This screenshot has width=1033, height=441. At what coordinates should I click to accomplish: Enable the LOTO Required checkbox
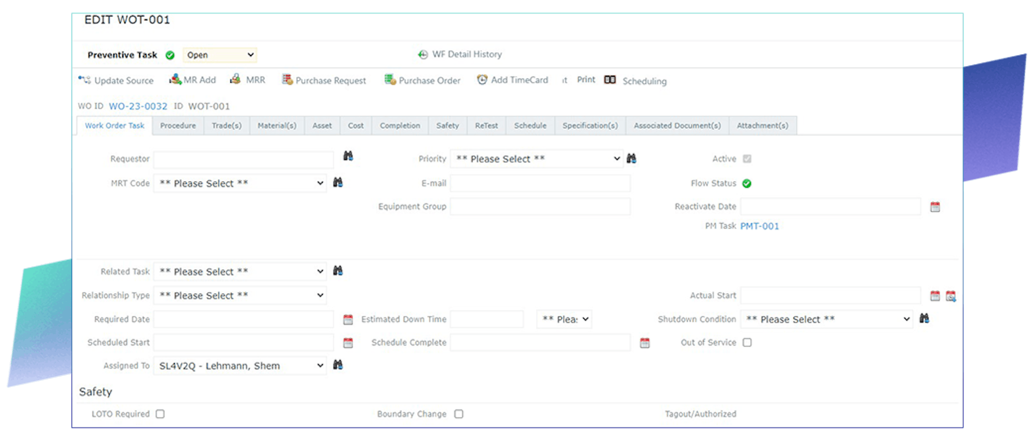pyautogui.click(x=160, y=414)
